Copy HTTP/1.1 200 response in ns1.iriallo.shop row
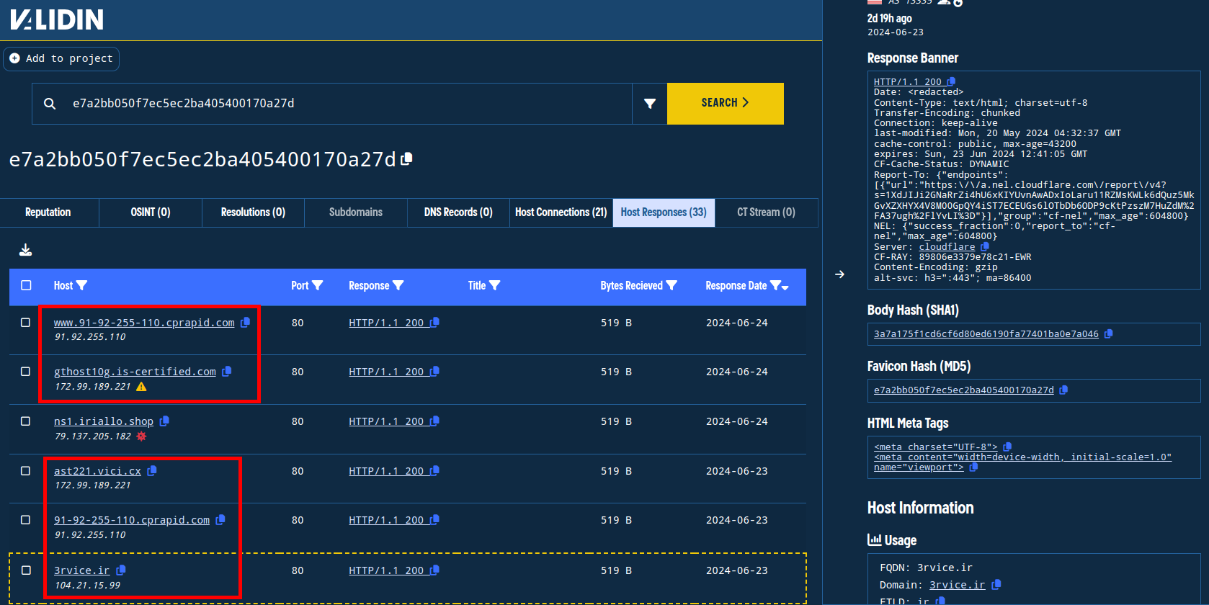The height and width of the screenshot is (605, 1209). point(434,421)
